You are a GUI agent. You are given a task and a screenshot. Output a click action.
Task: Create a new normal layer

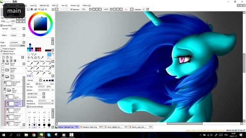(x=3, y=58)
